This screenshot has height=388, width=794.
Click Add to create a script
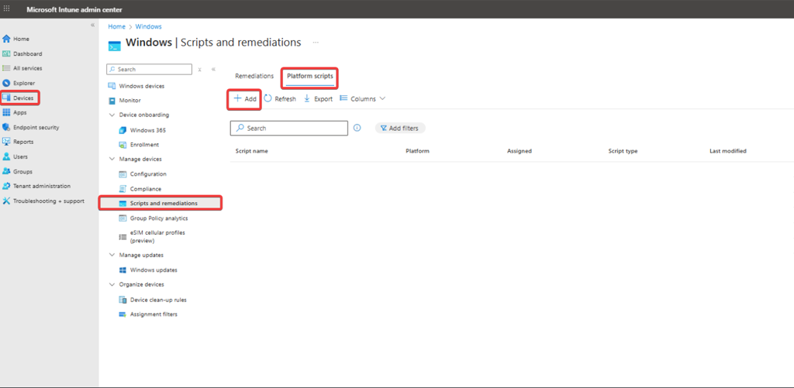pos(244,99)
